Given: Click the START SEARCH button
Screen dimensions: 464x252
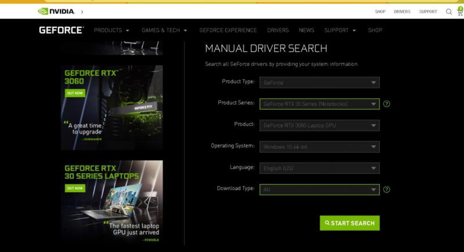Looking at the screenshot, I should click(350, 223).
